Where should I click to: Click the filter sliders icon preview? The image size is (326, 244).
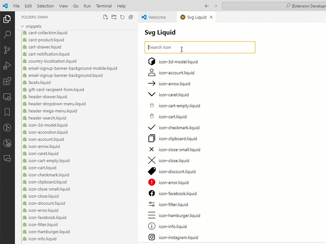pos(152,205)
